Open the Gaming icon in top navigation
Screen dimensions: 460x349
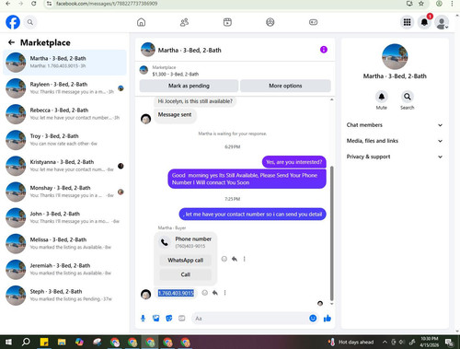(313, 22)
